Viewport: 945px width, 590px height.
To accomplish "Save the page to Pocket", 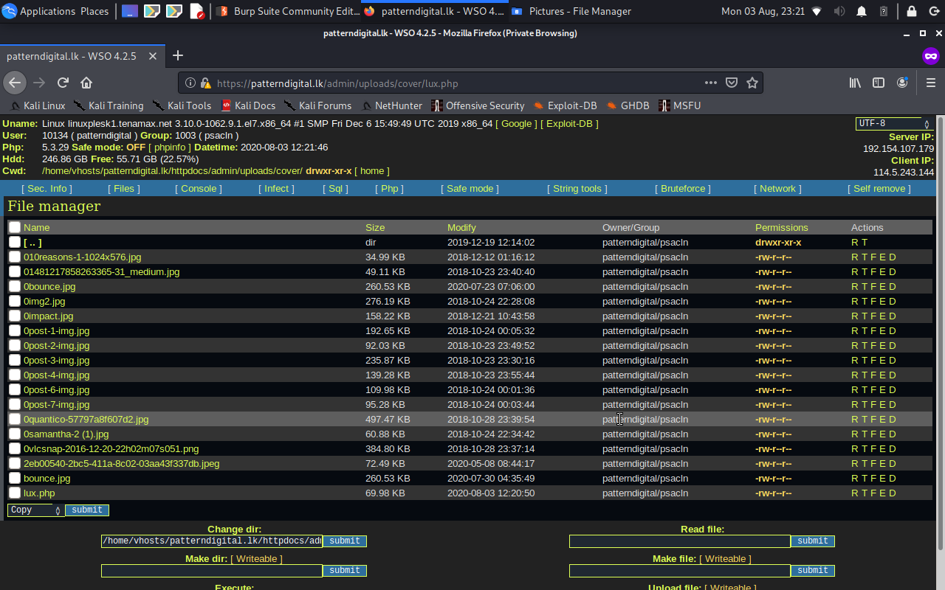I will pyautogui.click(x=732, y=83).
